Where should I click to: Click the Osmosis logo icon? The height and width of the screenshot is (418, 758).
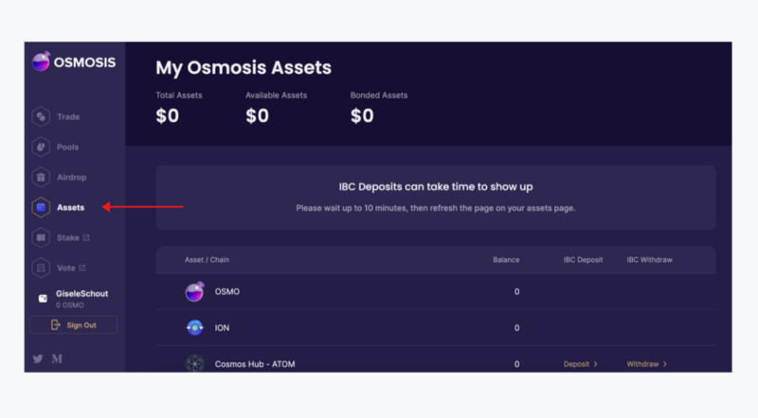(x=41, y=62)
